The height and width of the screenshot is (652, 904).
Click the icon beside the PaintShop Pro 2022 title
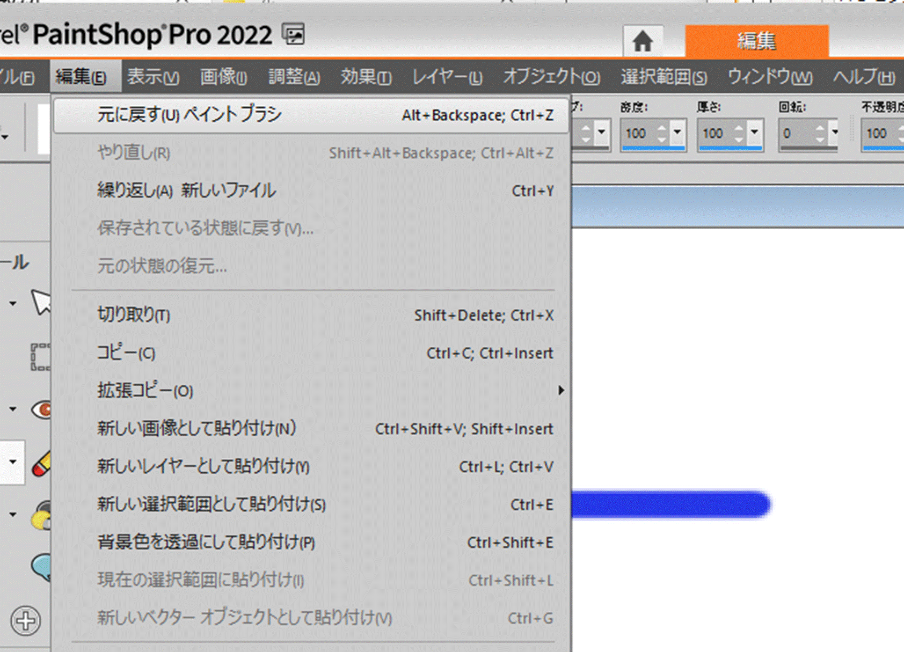click(x=294, y=35)
